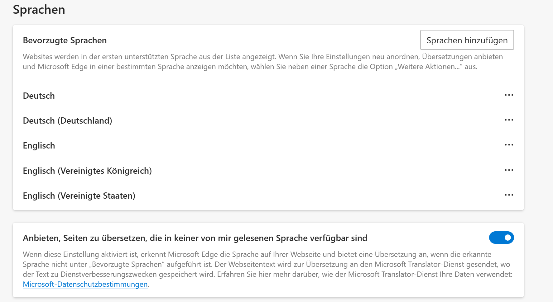Show more actions for Englisch (Vereinigte Staaten)
553x302 pixels.
pos(509,195)
